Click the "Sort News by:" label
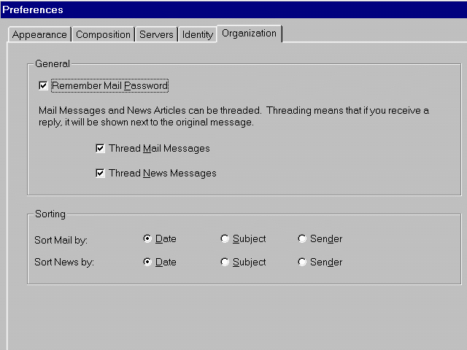Viewport: 467px width, 350px height. pyautogui.click(x=62, y=263)
